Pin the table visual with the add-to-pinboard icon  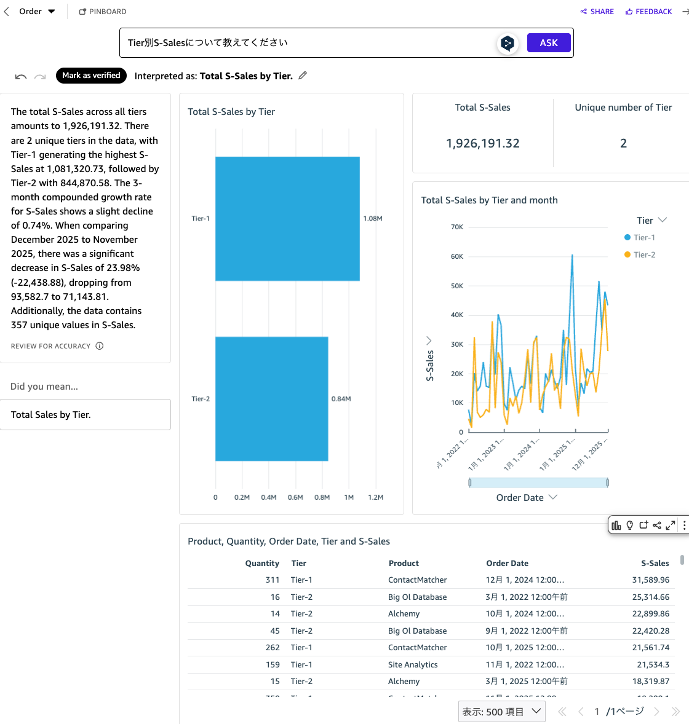tap(643, 525)
